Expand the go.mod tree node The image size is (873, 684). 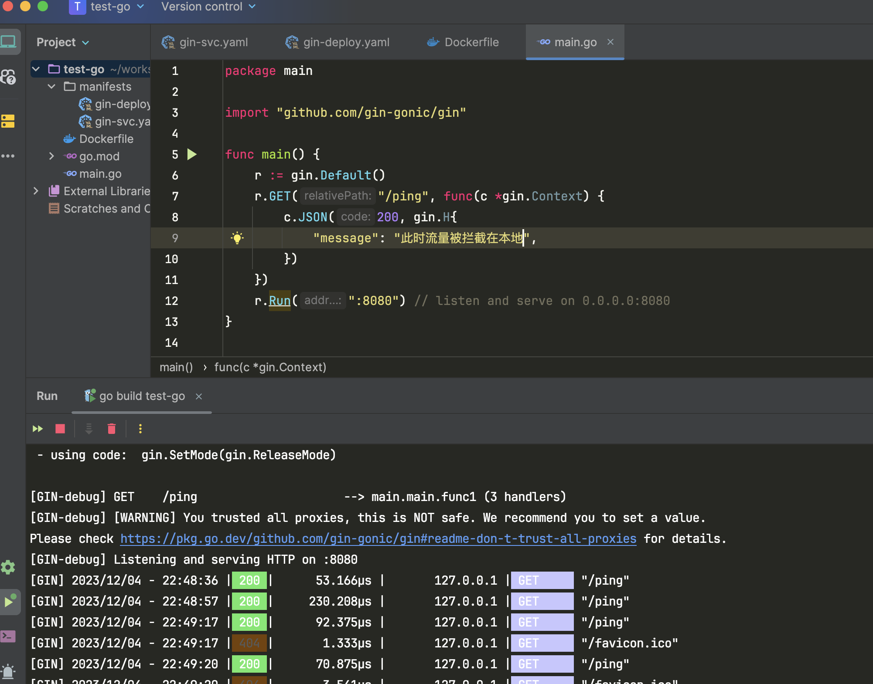click(x=52, y=156)
